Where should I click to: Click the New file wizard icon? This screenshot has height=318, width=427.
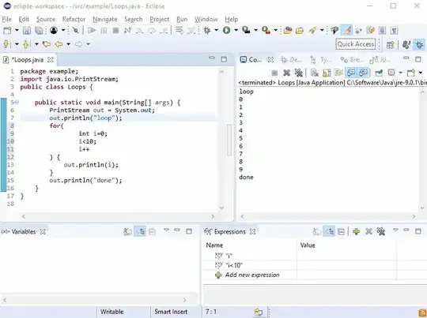(x=7, y=30)
